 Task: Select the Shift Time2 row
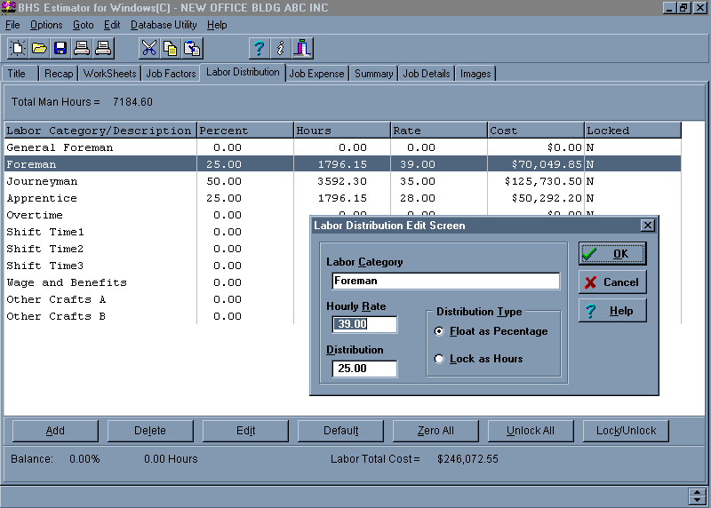pyautogui.click(x=156, y=249)
